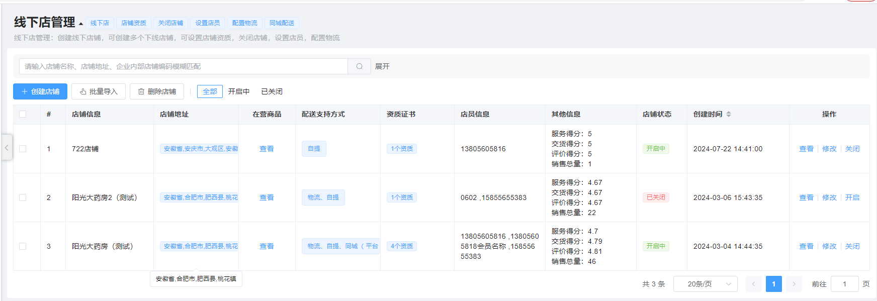Click the 删除店铺 trash button
This screenshot has height=301, width=877.
click(157, 91)
